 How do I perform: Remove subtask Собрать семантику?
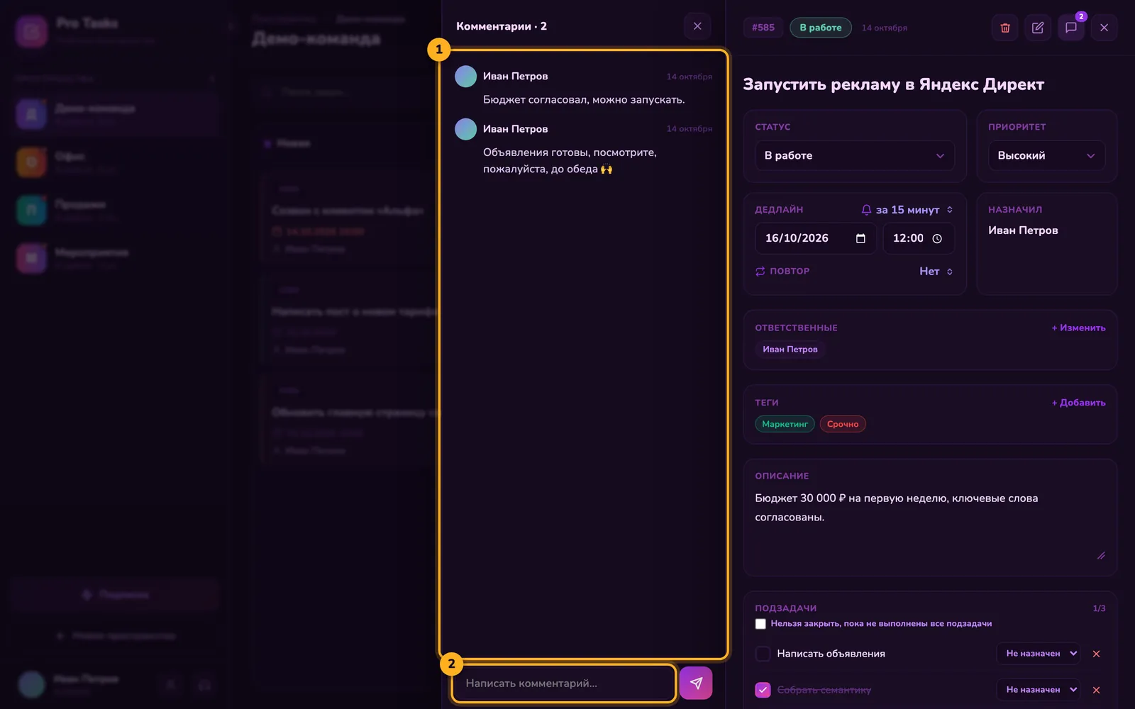pyautogui.click(x=1096, y=690)
